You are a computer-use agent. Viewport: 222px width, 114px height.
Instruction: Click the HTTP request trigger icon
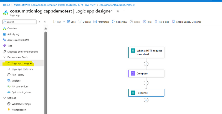[133, 51]
